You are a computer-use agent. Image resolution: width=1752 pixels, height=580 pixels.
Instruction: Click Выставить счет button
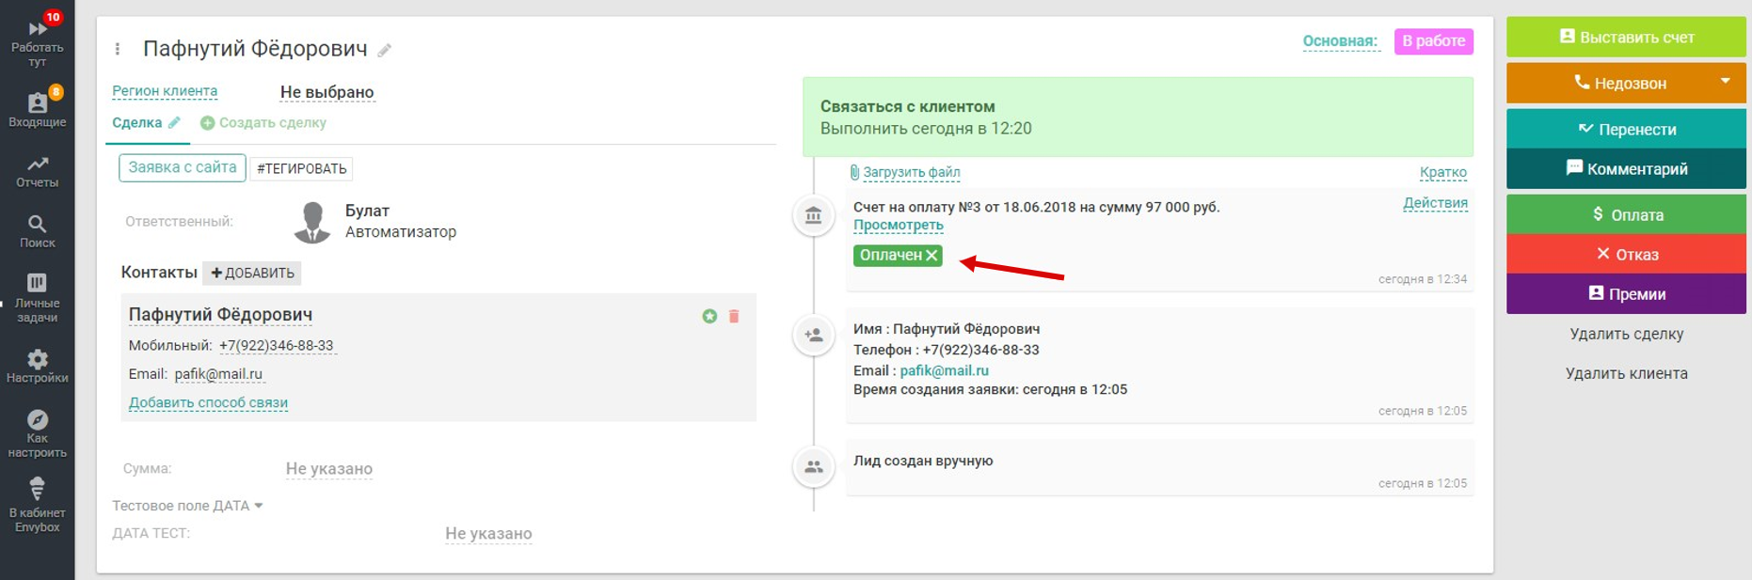pos(1626,37)
